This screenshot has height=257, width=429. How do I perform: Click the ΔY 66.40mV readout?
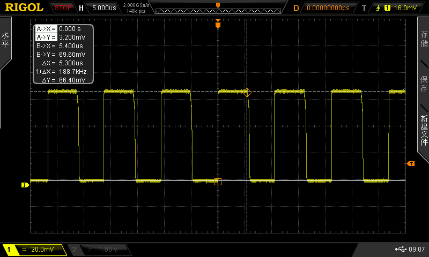click(63, 80)
